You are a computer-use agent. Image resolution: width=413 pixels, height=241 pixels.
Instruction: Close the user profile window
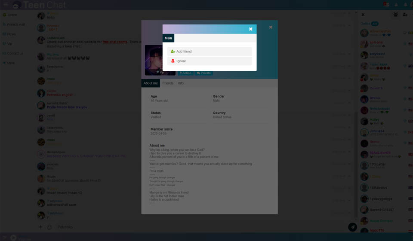(x=271, y=27)
